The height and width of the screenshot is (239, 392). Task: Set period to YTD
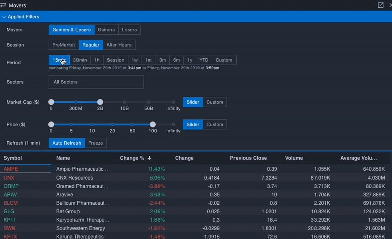204,60
